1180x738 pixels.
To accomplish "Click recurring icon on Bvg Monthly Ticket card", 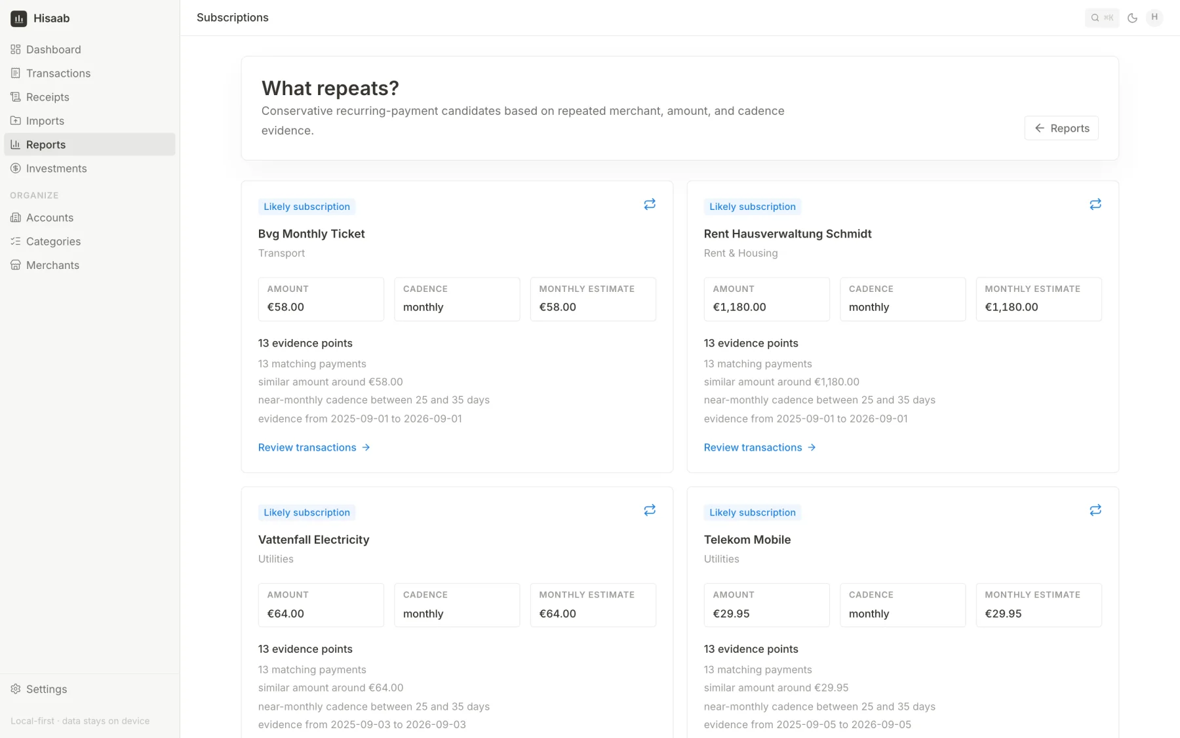I will pyautogui.click(x=650, y=205).
